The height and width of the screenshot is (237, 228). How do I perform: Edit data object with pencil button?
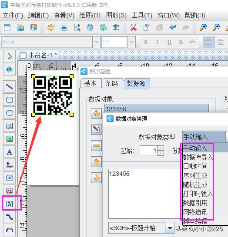coord(96,129)
